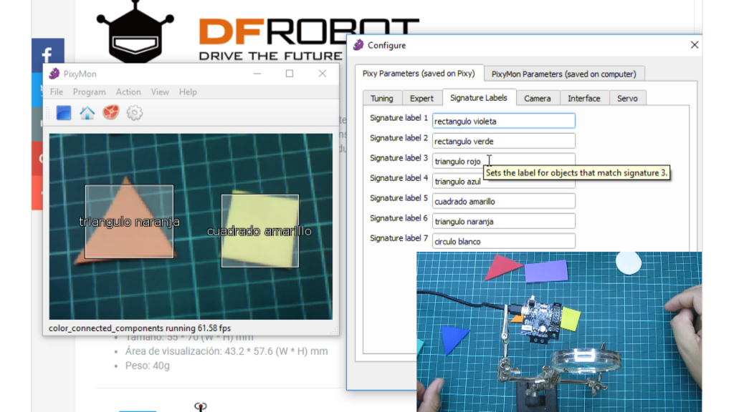This screenshot has height=412, width=734.
Task: Open the View menu
Action: tap(160, 92)
